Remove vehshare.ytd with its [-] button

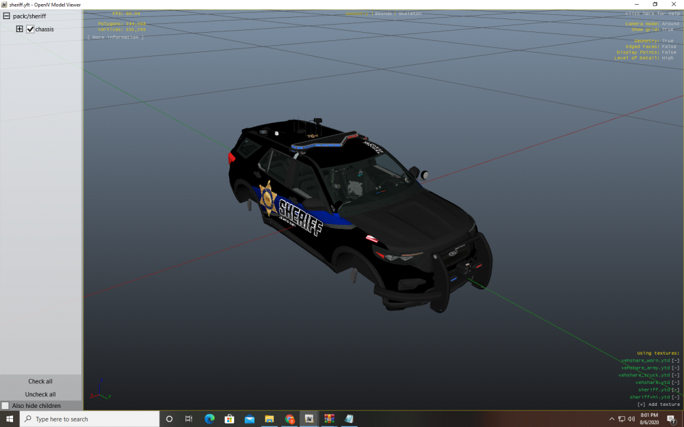coord(675,383)
